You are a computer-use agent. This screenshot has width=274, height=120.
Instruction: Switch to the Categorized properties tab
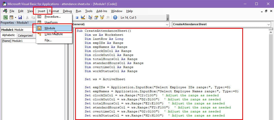(x=25, y=36)
